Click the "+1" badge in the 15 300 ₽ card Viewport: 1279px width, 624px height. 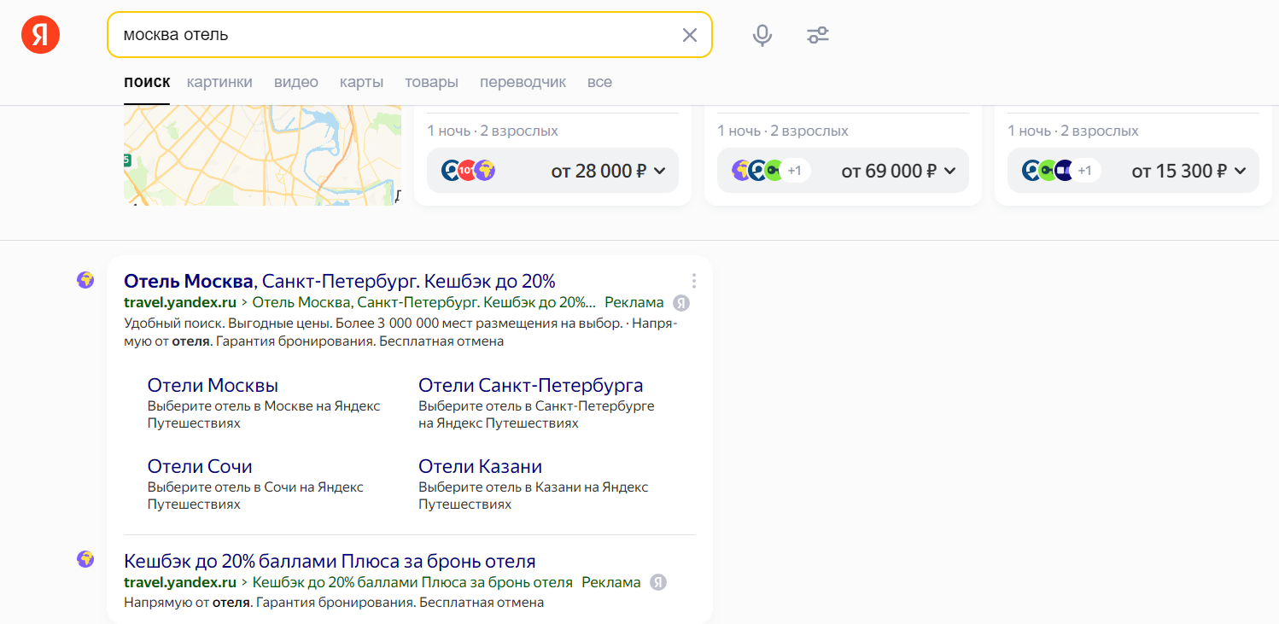[1085, 171]
